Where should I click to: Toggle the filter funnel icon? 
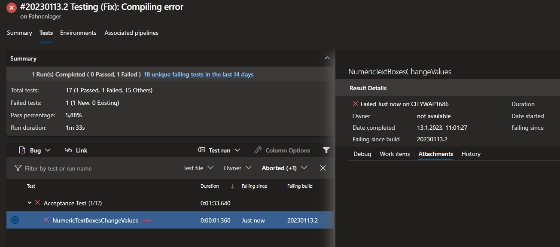pos(326,150)
